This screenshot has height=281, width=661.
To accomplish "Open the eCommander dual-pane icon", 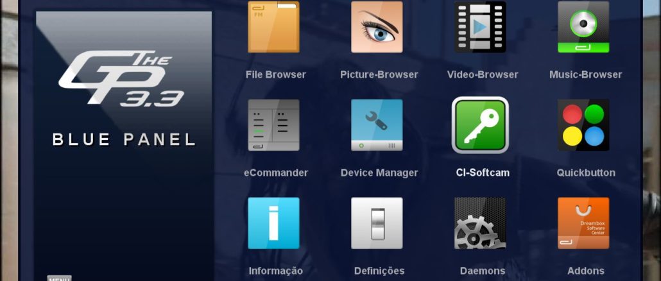I will 273,125.
